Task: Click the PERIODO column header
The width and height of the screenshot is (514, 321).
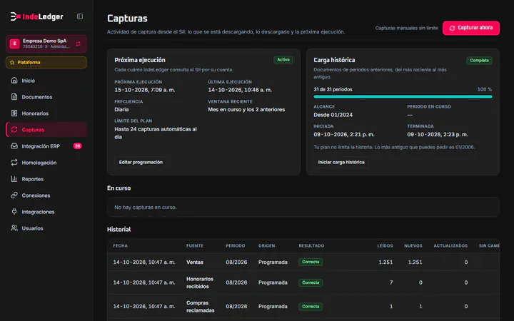Action: pyautogui.click(x=235, y=245)
